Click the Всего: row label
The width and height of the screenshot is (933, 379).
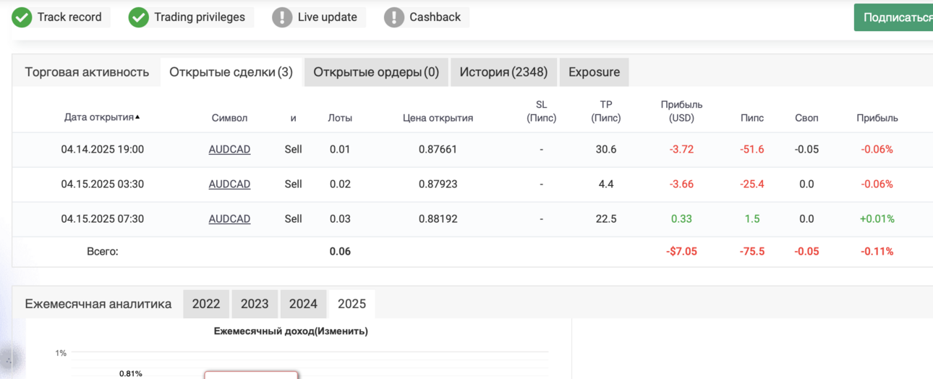(x=103, y=252)
